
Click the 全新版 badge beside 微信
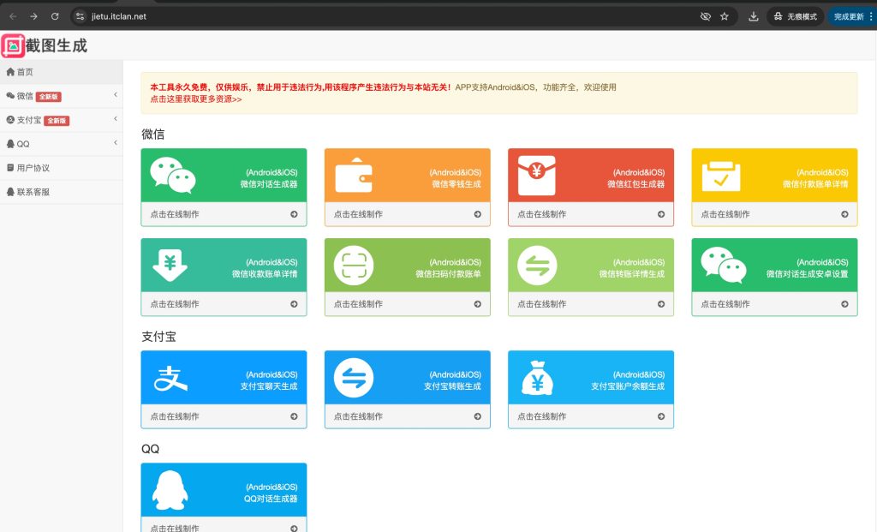pos(49,97)
